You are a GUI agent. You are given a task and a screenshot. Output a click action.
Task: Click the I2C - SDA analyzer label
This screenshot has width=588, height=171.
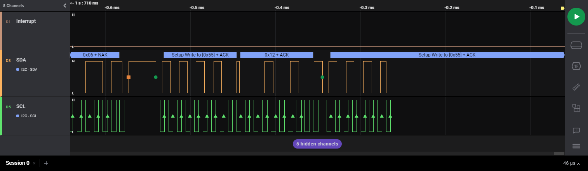(29, 70)
